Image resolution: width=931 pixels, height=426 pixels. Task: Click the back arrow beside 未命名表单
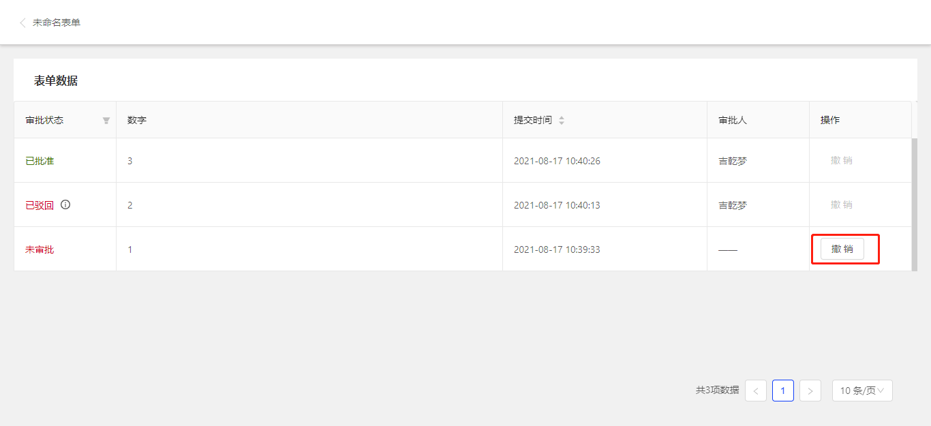22,22
